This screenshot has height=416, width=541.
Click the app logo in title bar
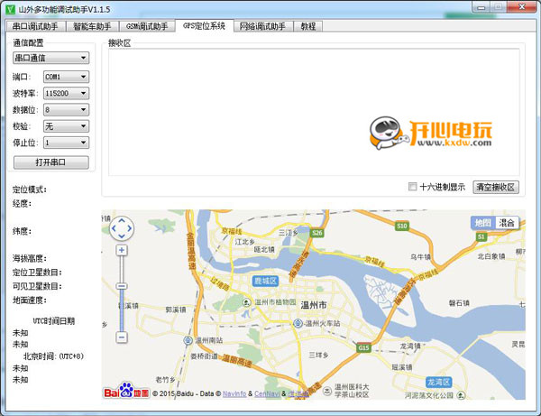[x=9, y=8]
